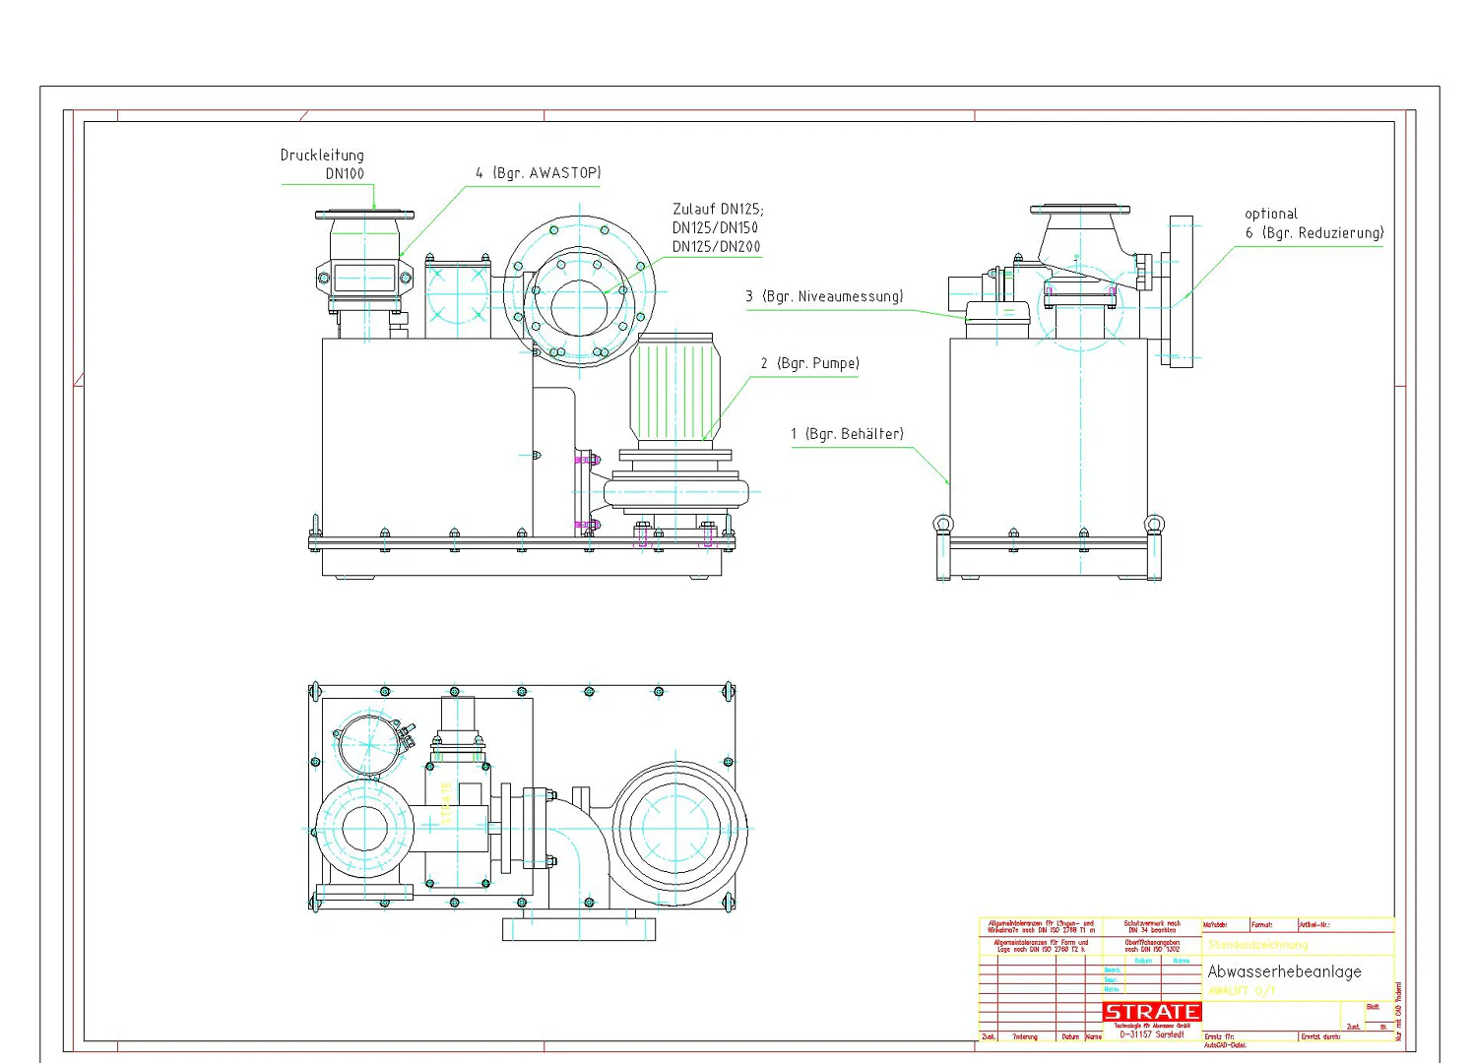Select the 'D-31157 Sarstedt' address text

pyautogui.click(x=1152, y=1034)
